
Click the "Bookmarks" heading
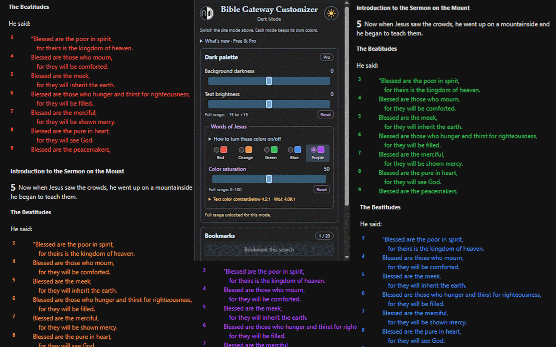click(220, 236)
